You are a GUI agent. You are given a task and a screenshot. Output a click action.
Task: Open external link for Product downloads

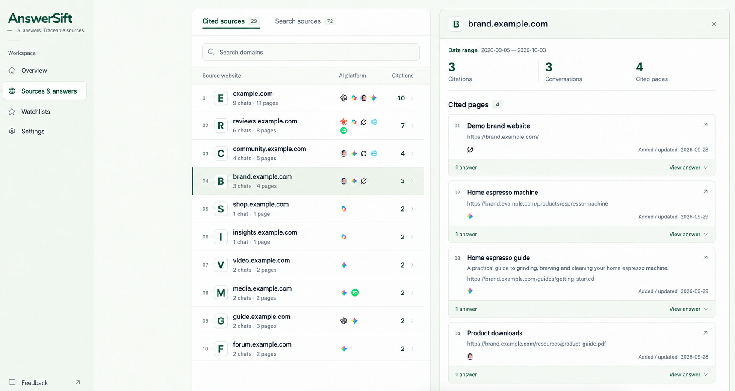[705, 333]
